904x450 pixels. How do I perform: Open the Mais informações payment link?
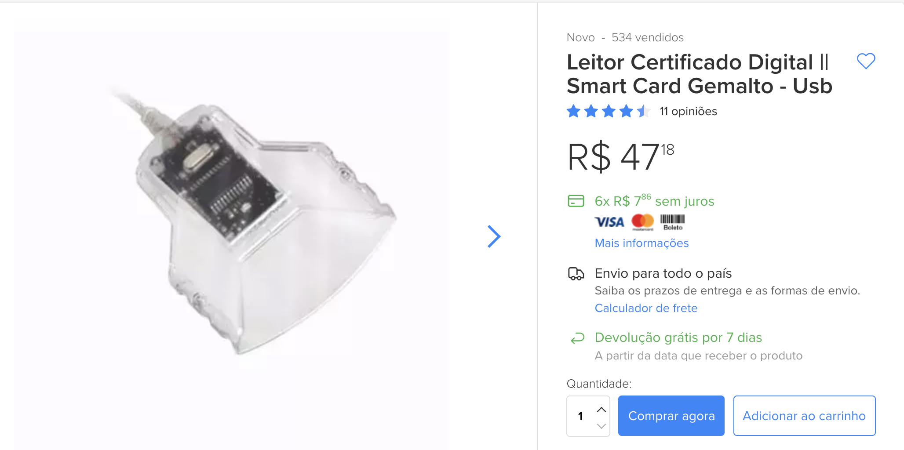pos(642,243)
